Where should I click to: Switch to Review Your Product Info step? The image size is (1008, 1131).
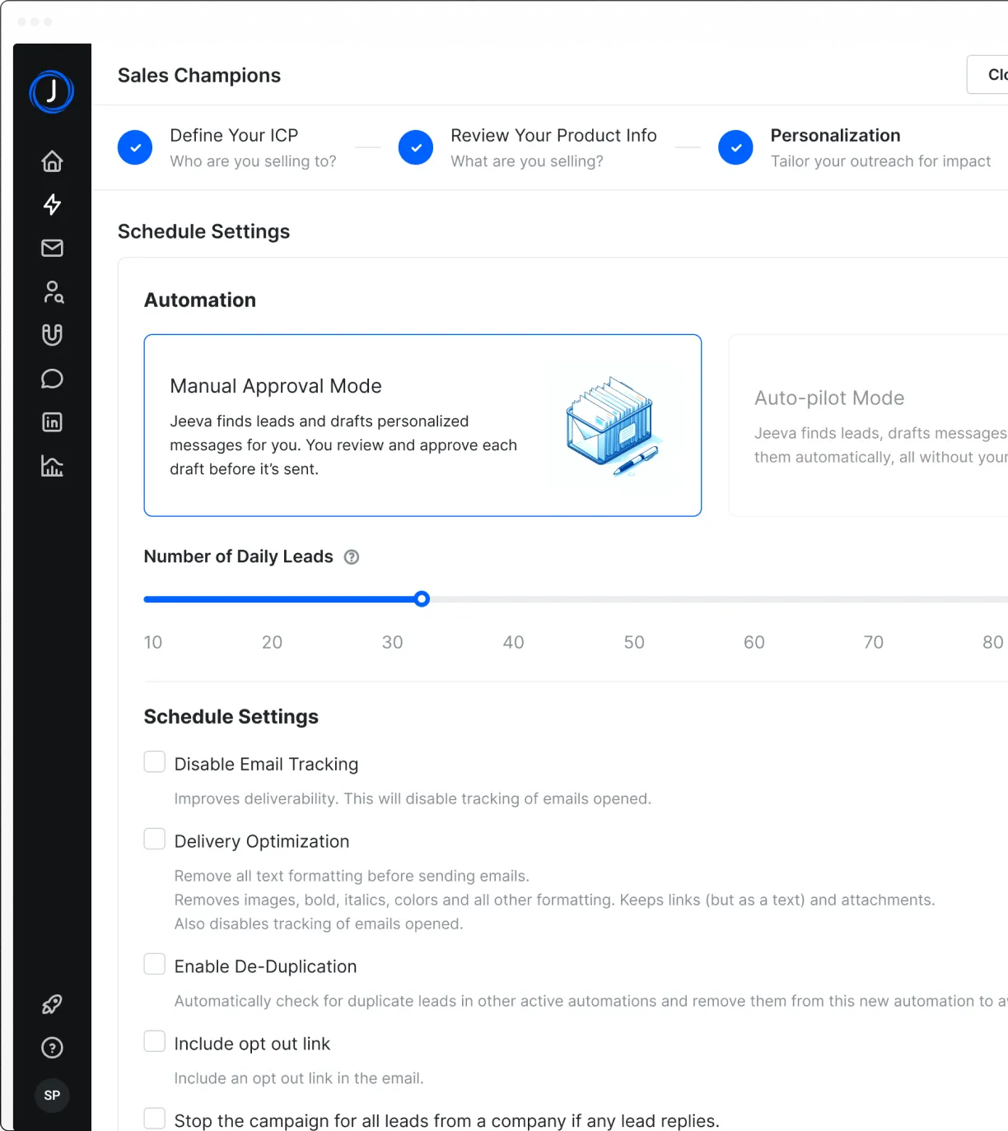[553, 147]
